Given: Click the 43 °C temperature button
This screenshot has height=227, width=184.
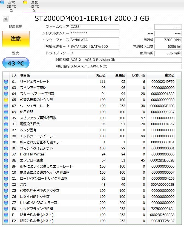Looking at the screenshot, I should (x=16, y=63).
